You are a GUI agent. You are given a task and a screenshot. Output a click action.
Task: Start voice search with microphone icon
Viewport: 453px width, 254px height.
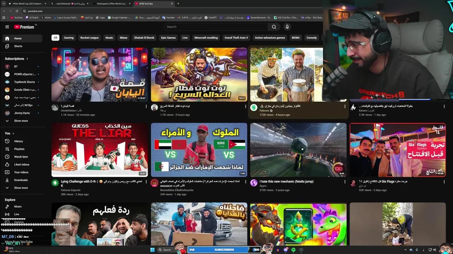287,27
